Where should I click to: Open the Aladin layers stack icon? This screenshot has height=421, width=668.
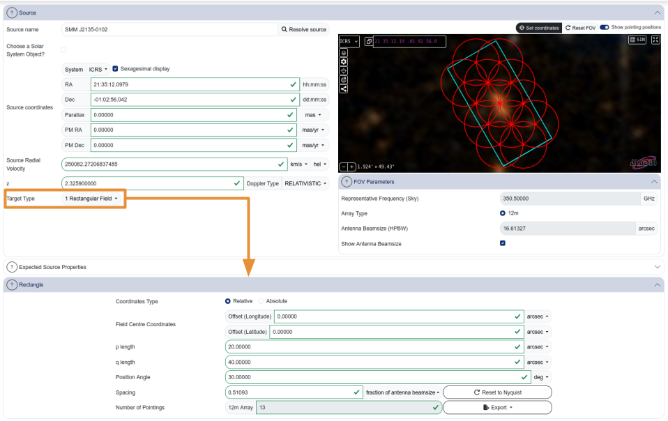pos(344,53)
